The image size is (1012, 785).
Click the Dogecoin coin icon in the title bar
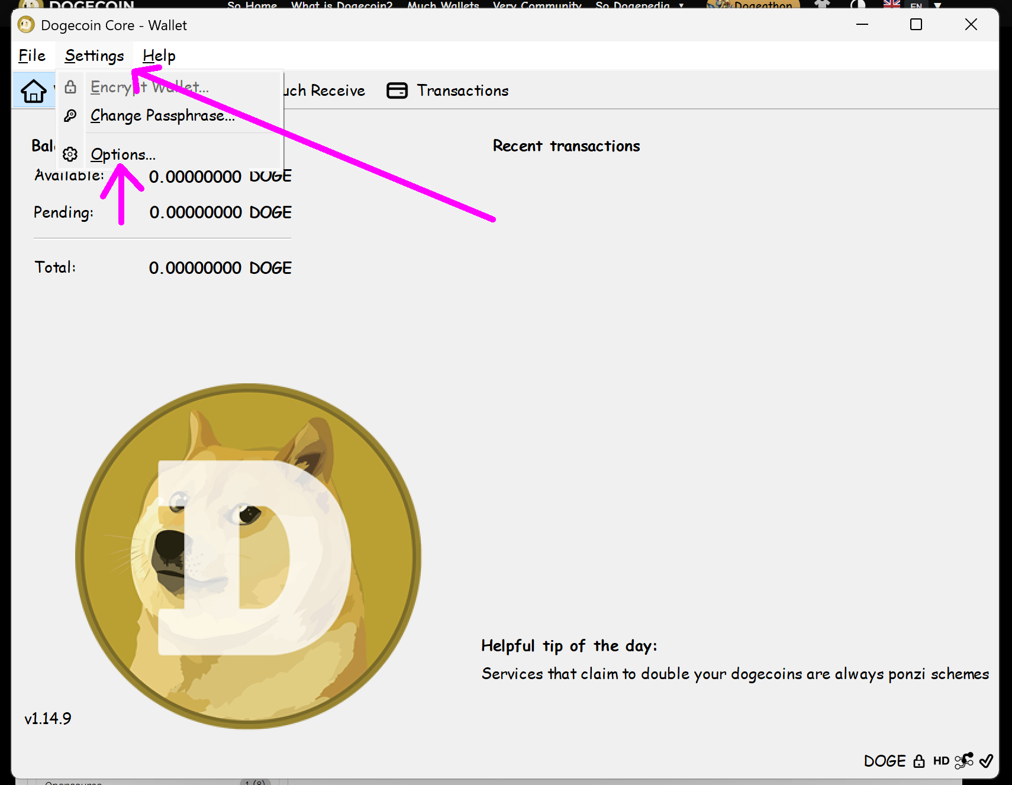(x=25, y=25)
